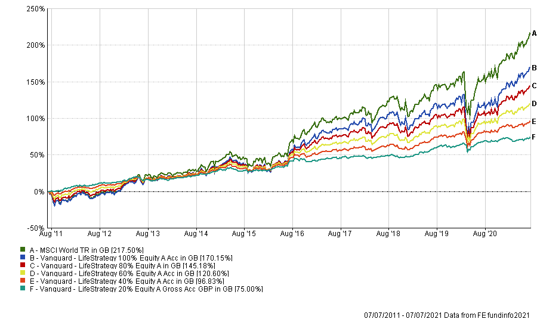Click the Aug '13 x-axis label
Viewport: 537px width, 319px height.
pos(147,234)
